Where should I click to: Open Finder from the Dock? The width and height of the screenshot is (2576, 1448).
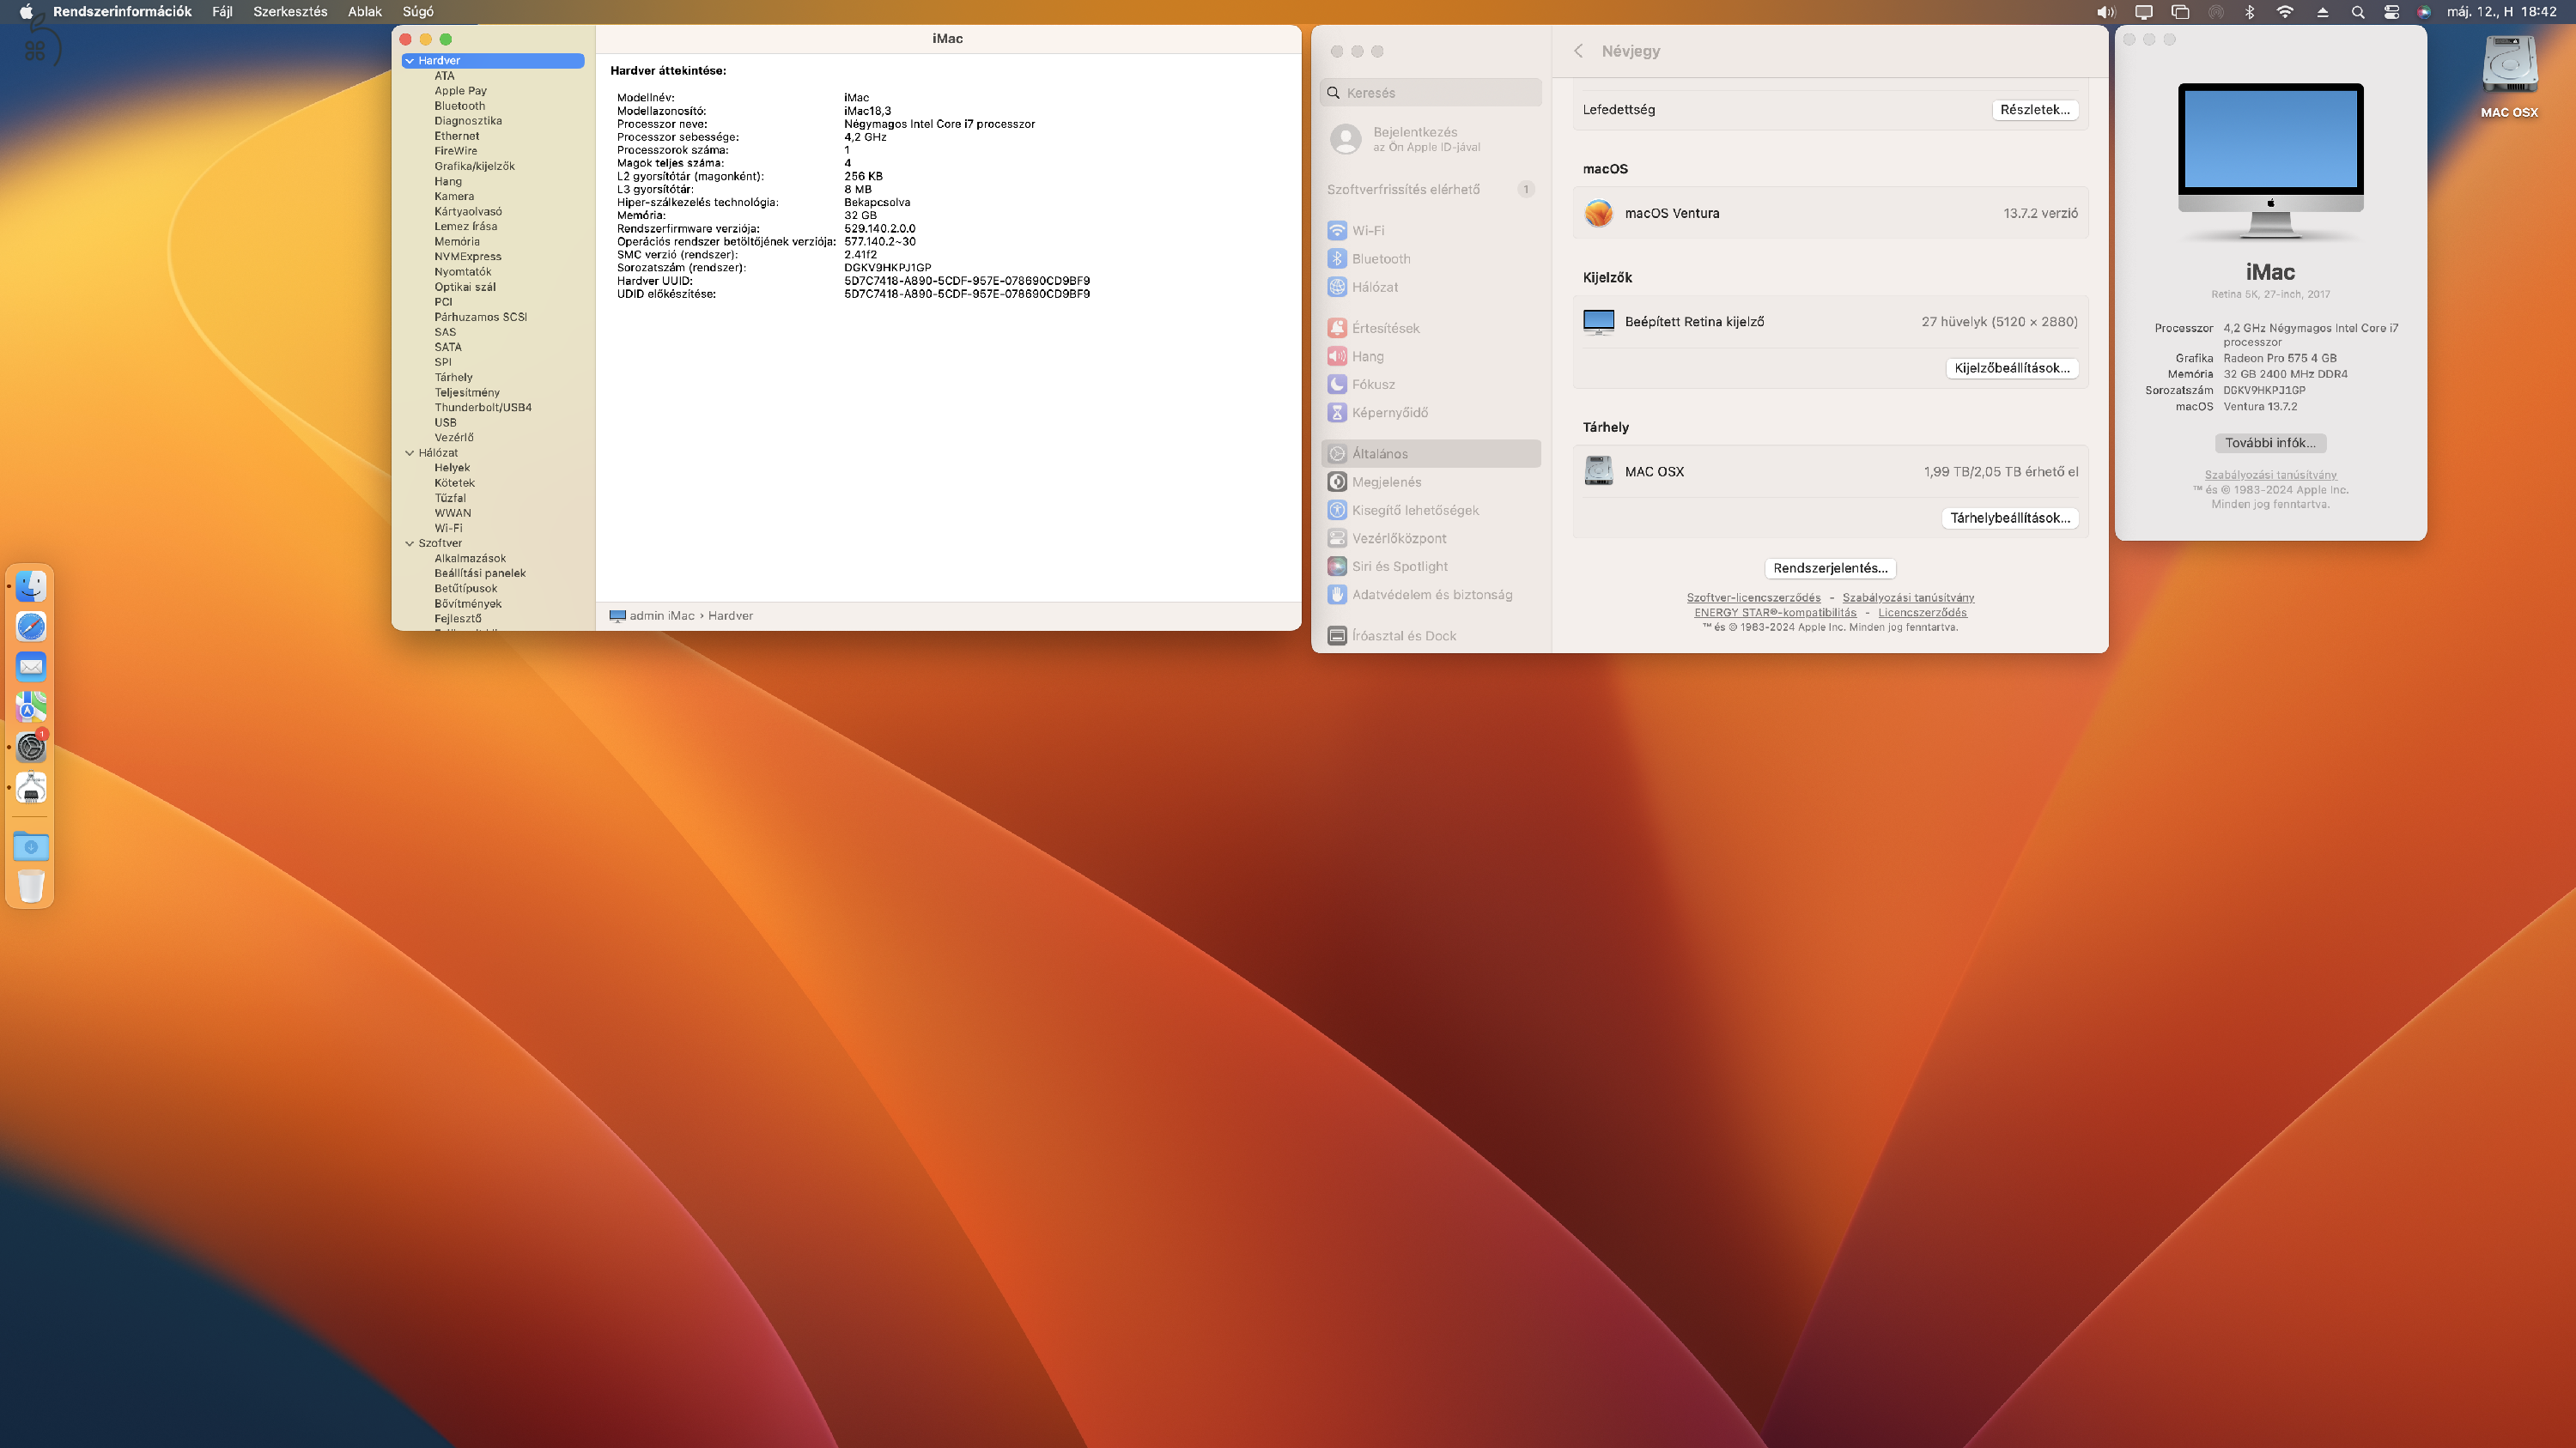coord(31,586)
